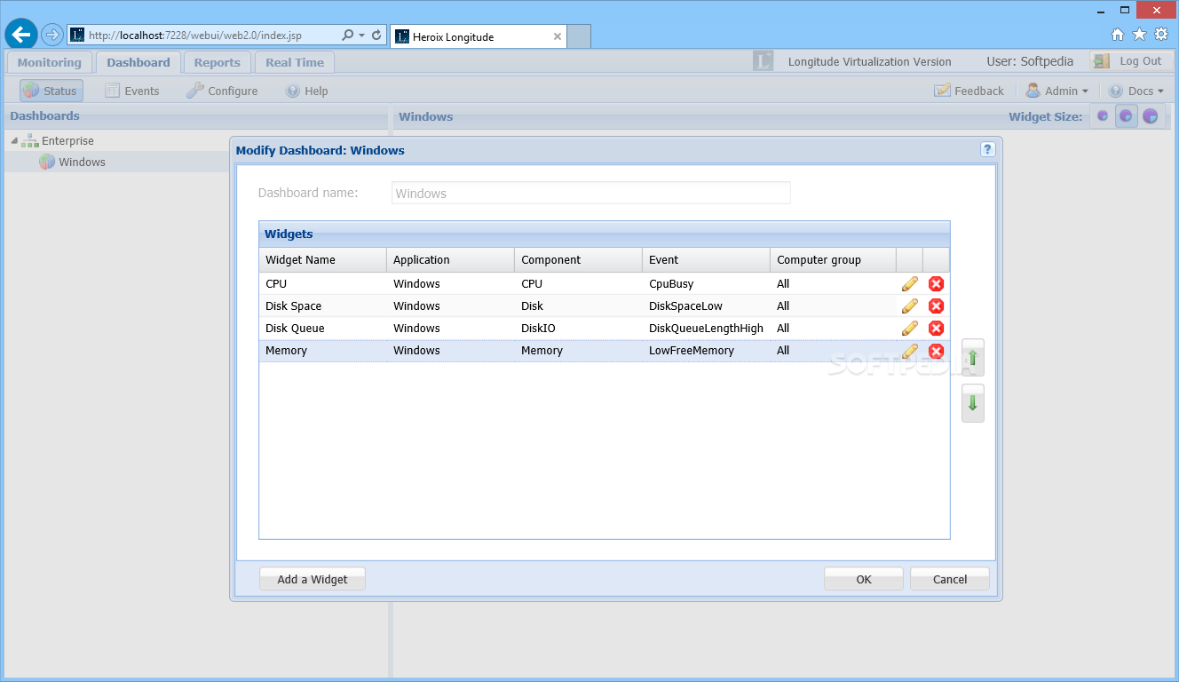
Task: Select Enterprise in Dashboards tree
Action: point(67,141)
